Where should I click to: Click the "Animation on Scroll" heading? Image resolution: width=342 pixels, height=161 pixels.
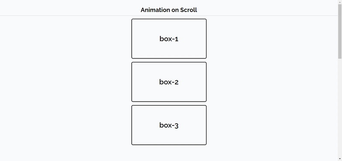[x=169, y=10]
